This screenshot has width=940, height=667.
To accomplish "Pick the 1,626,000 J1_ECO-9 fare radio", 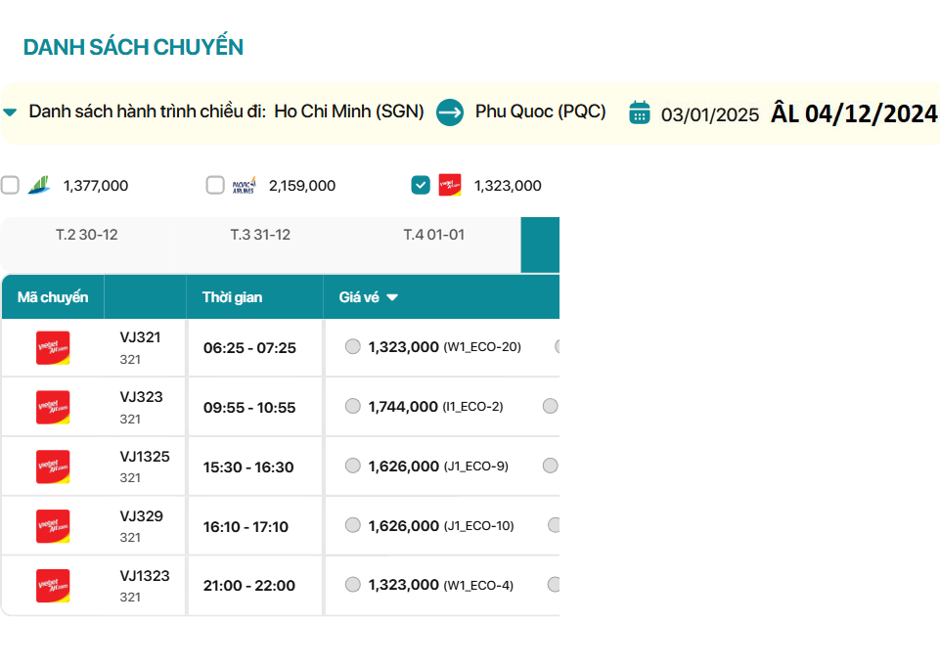I will (x=353, y=466).
